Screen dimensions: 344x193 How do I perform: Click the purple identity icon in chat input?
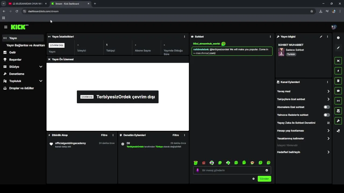pyautogui.click(x=198, y=170)
